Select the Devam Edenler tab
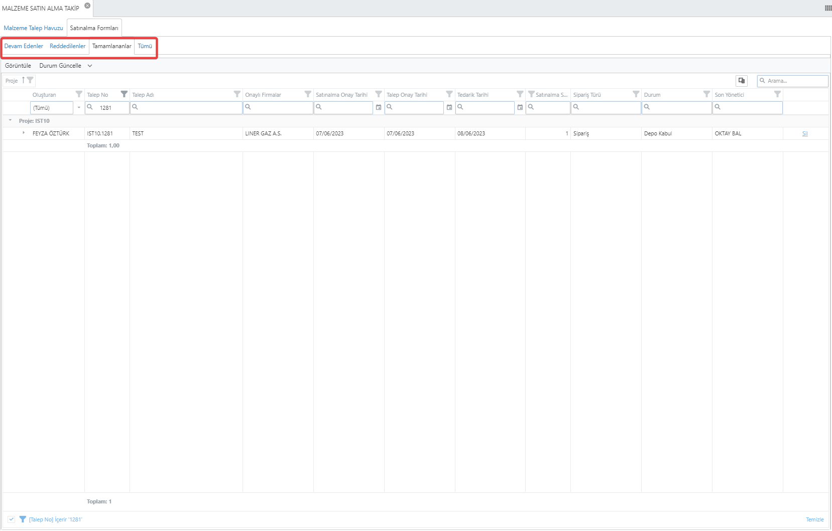The height and width of the screenshot is (531, 832). [24, 46]
